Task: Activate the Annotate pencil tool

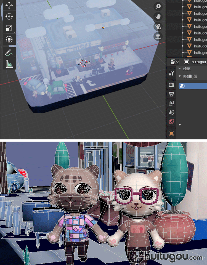Action: point(9,52)
